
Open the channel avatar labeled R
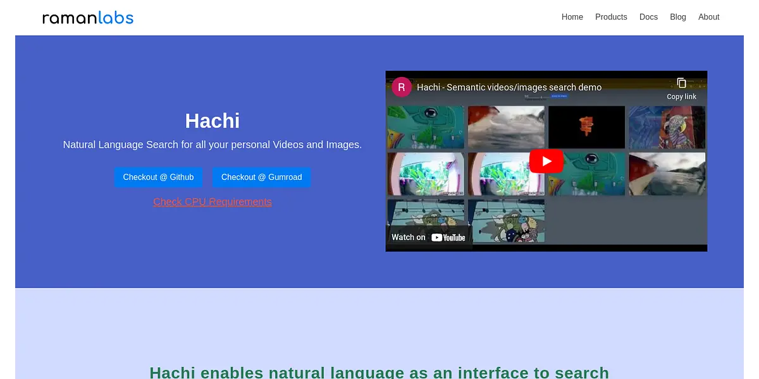click(402, 87)
